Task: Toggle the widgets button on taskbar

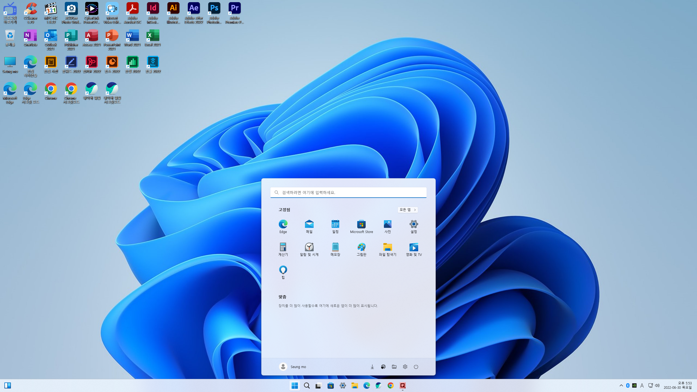Action: [8, 385]
